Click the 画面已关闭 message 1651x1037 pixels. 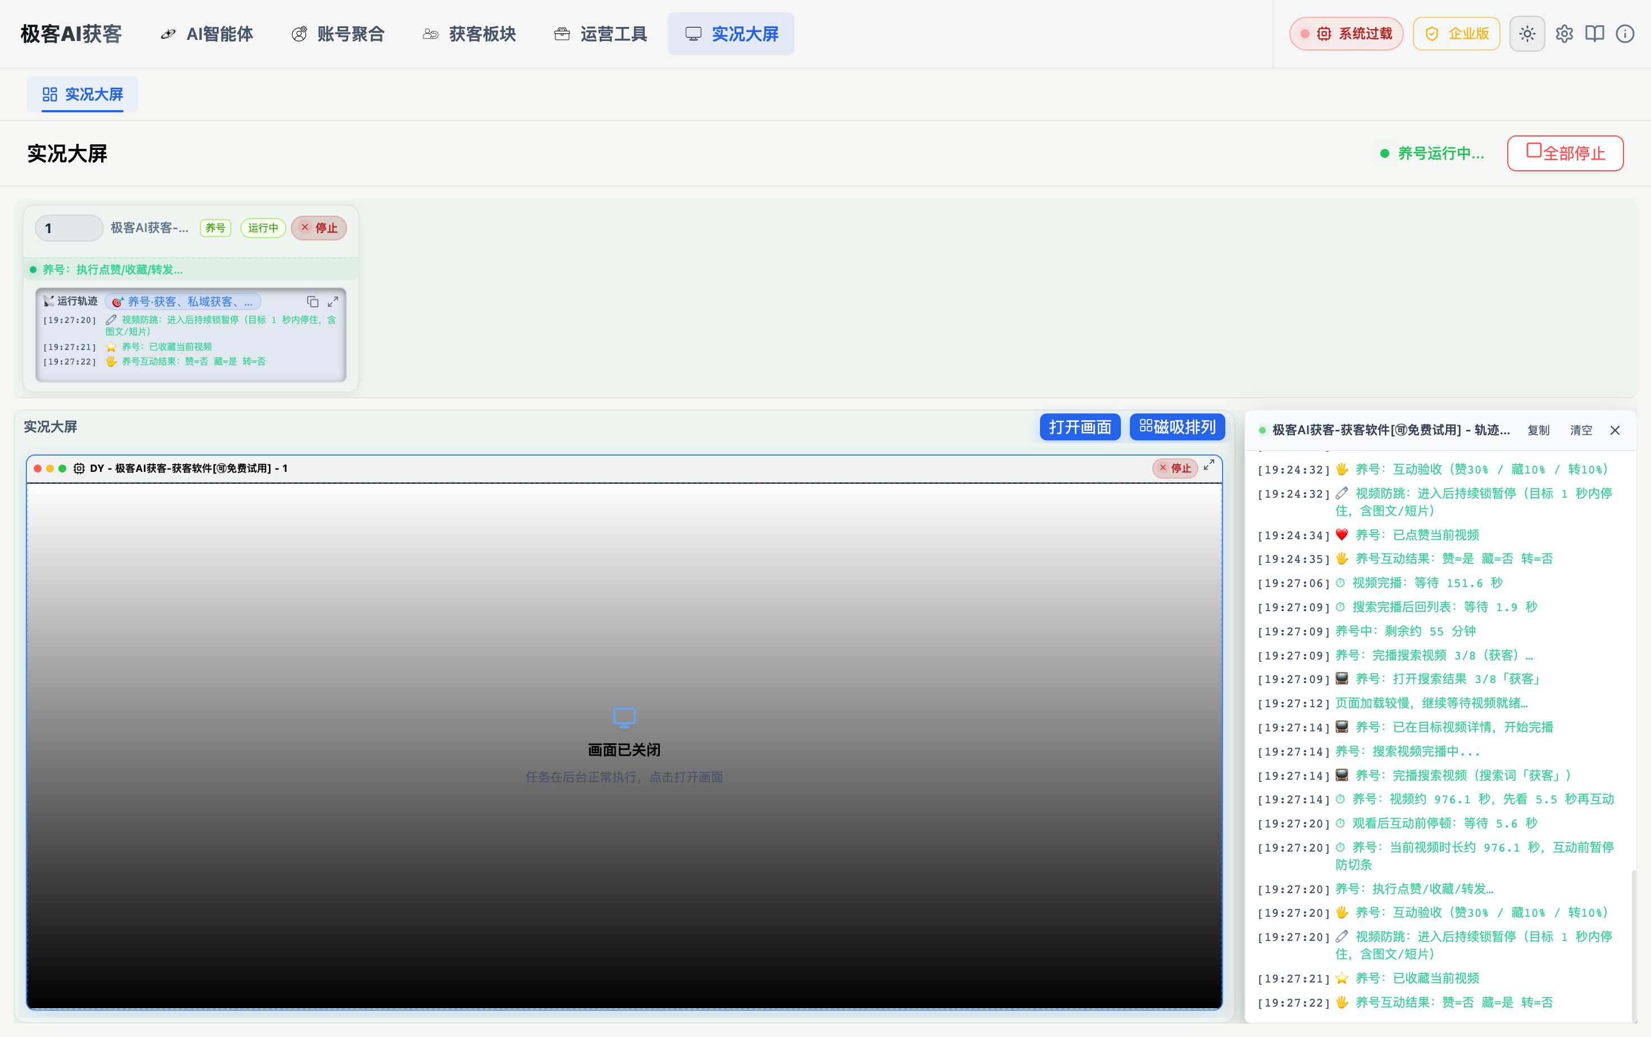(x=624, y=749)
